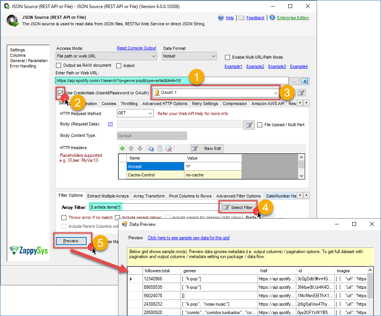Click the Raw Edit button

pyautogui.click(x=207, y=148)
